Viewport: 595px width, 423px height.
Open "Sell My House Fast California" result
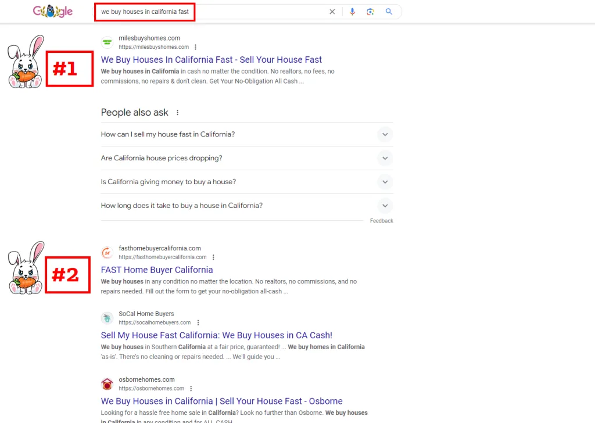click(216, 335)
